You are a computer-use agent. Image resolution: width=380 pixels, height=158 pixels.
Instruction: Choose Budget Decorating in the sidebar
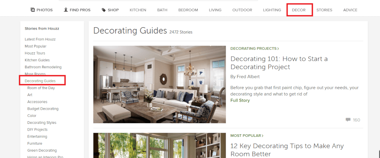click(43, 109)
